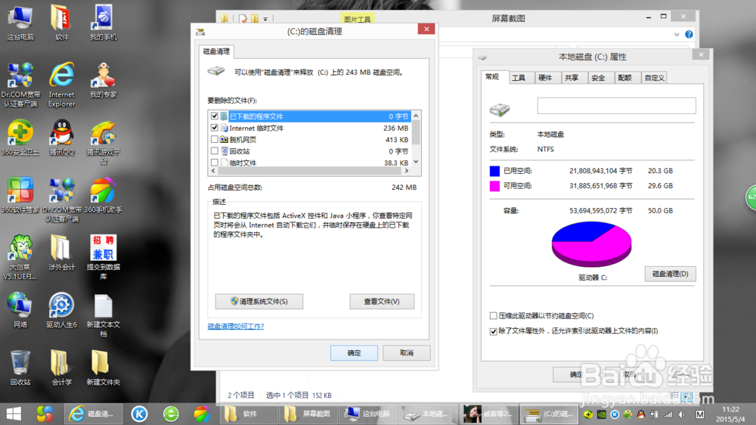Check the 临时文件 checkbox in the file list
This screenshot has width=756, height=425.
tap(215, 163)
